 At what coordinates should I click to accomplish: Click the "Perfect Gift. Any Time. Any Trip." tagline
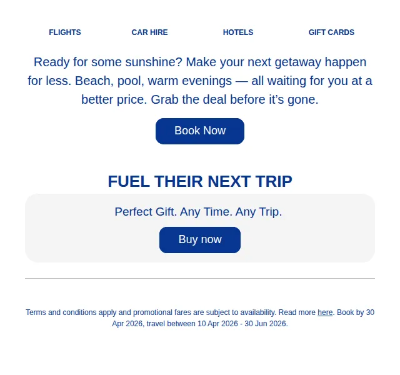coord(198,212)
